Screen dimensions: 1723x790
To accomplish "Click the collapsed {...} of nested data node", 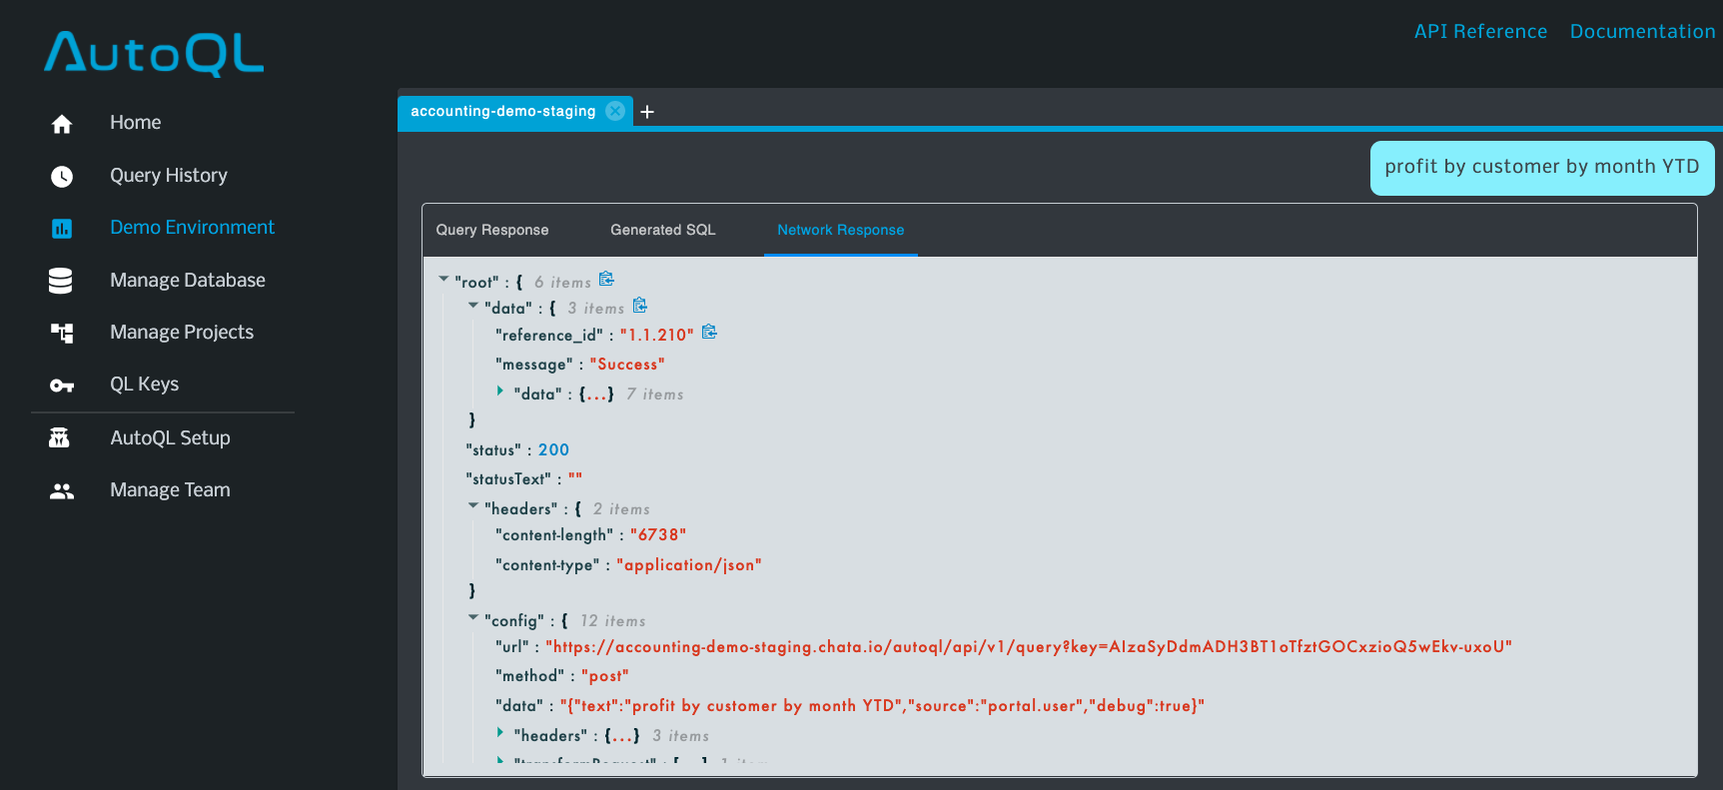I will click(x=596, y=395).
